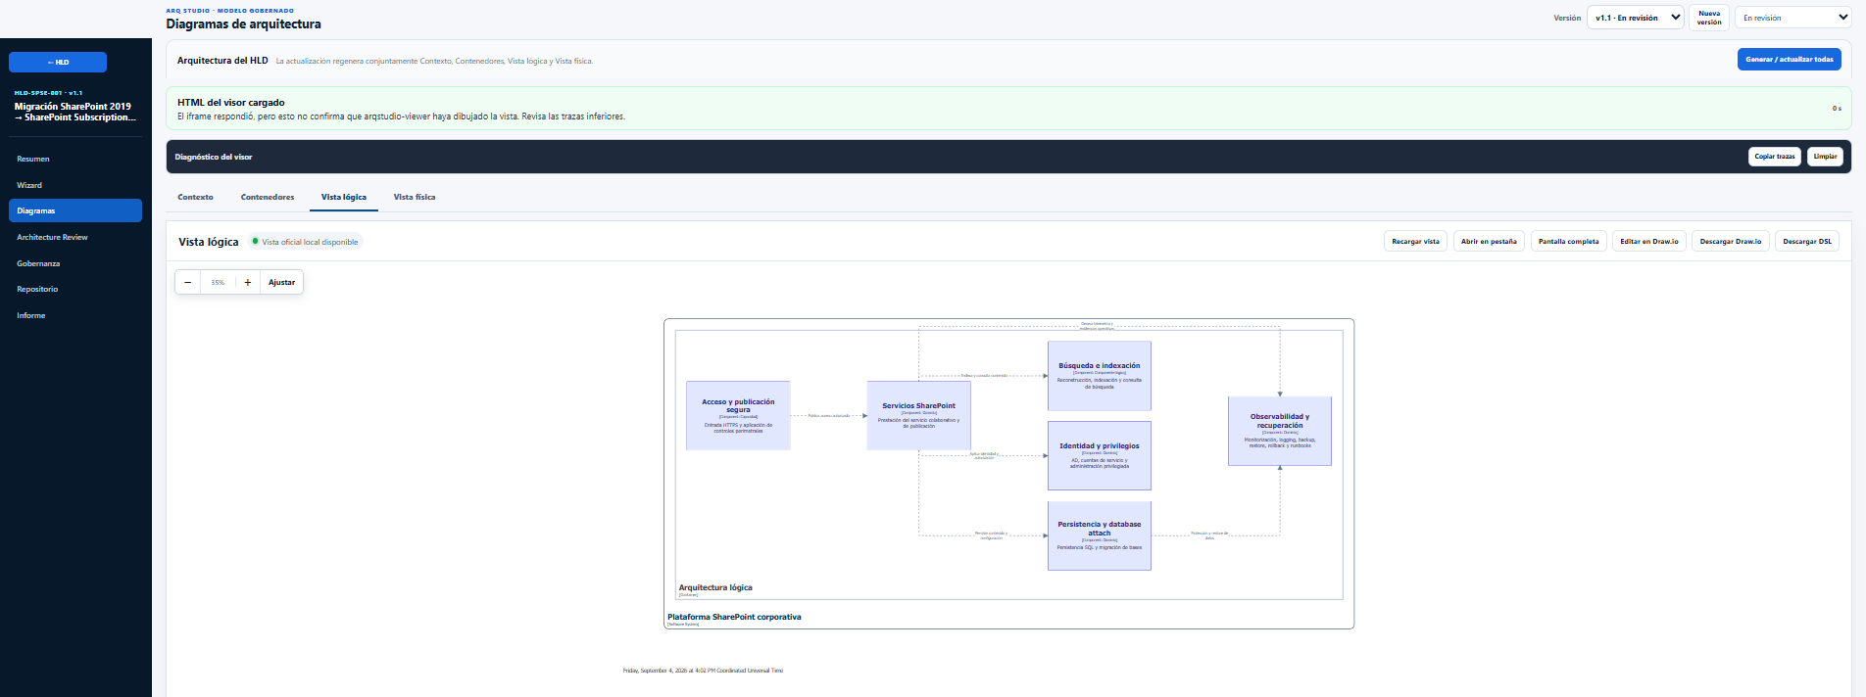This screenshot has width=1866, height=697.
Task: Open the En revisión status dropdown
Action: click(1794, 18)
